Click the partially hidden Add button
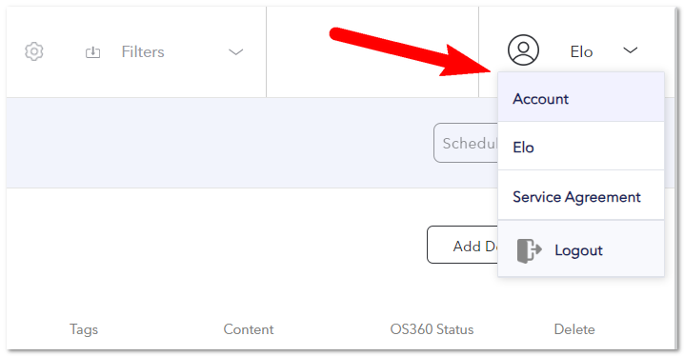 462,245
